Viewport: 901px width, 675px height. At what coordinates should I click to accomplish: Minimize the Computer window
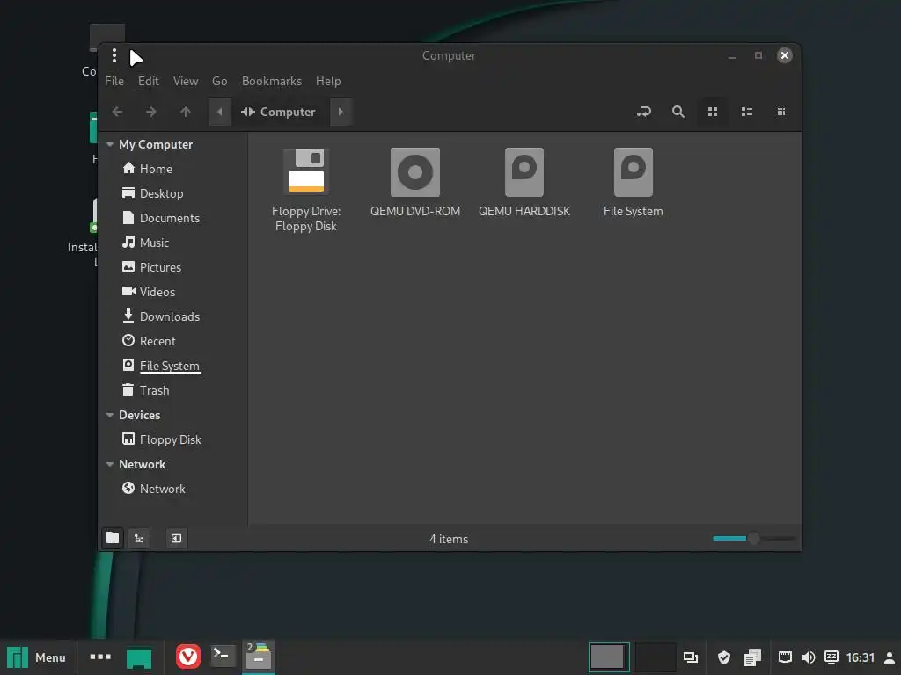tap(732, 56)
